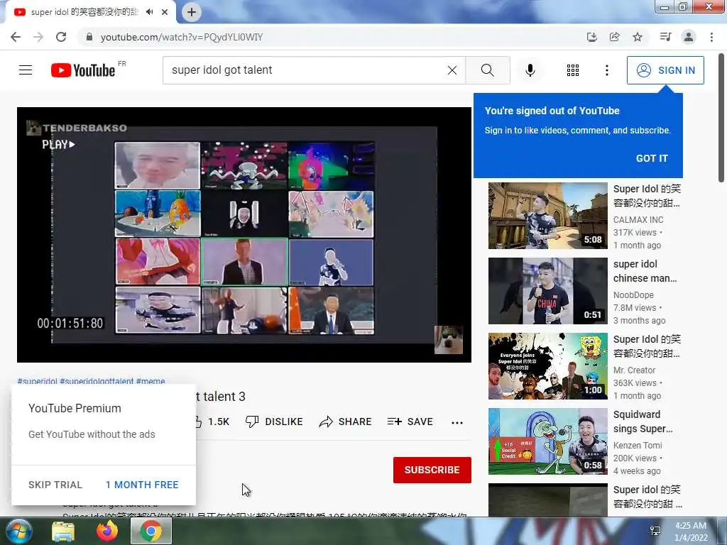Click the SHARE button
727x545 pixels.
click(346, 422)
